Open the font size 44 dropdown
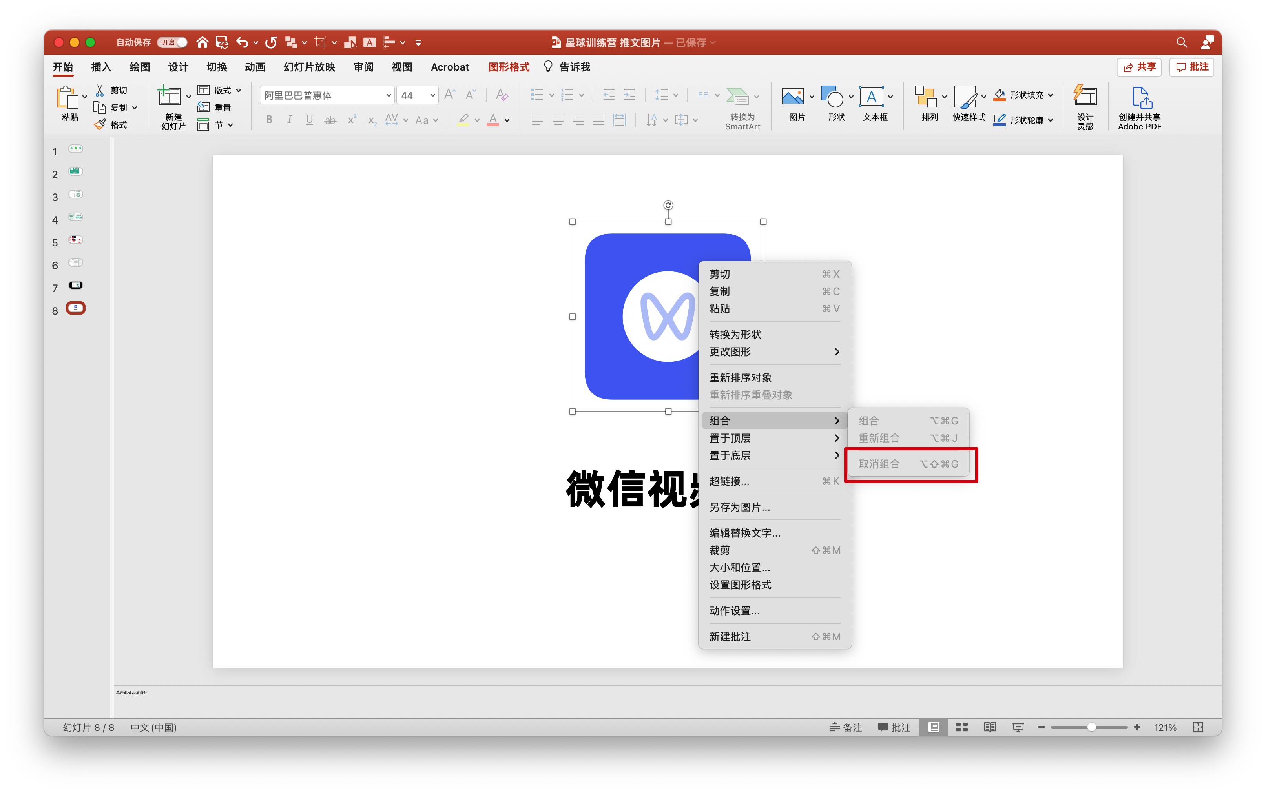Image resolution: width=1266 pixels, height=794 pixels. click(432, 95)
